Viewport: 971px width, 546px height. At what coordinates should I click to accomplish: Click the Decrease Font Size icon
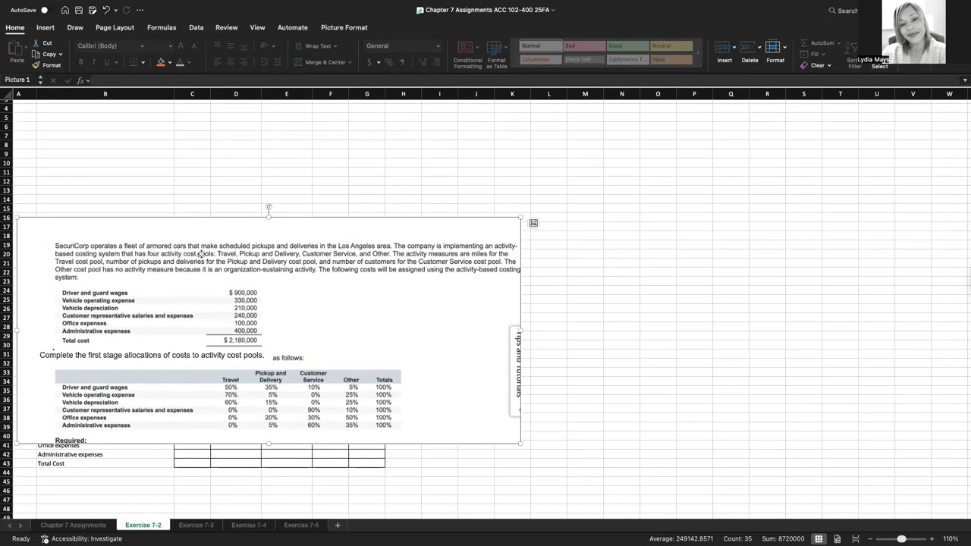coord(195,45)
